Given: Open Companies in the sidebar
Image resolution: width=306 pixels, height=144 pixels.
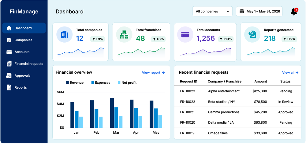Looking at the screenshot, I should [x=24, y=40].
